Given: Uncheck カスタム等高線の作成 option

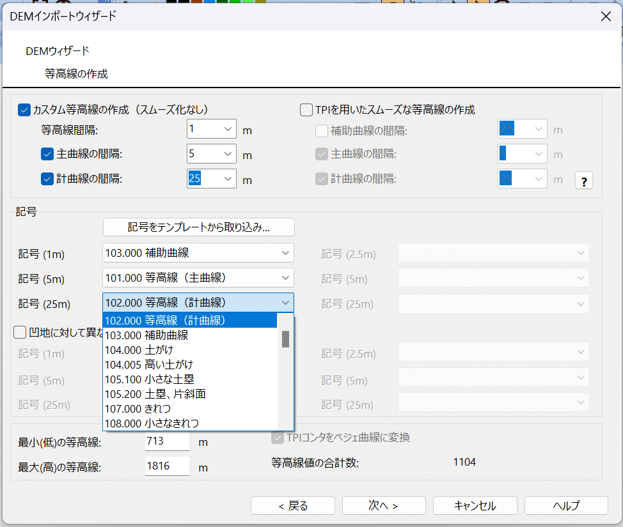Looking at the screenshot, I should 24,109.
